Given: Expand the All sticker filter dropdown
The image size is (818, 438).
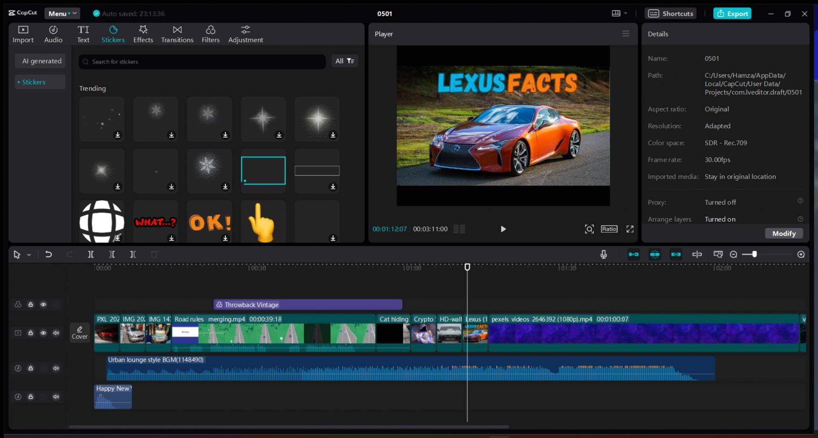Looking at the screenshot, I should coord(345,61).
